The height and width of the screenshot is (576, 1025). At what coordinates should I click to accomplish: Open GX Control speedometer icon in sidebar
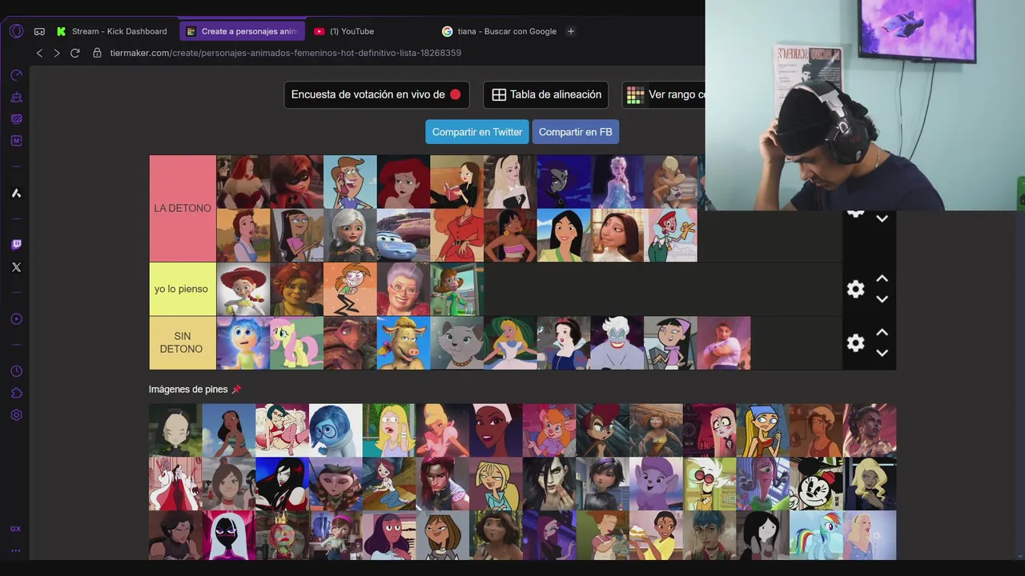(16, 75)
